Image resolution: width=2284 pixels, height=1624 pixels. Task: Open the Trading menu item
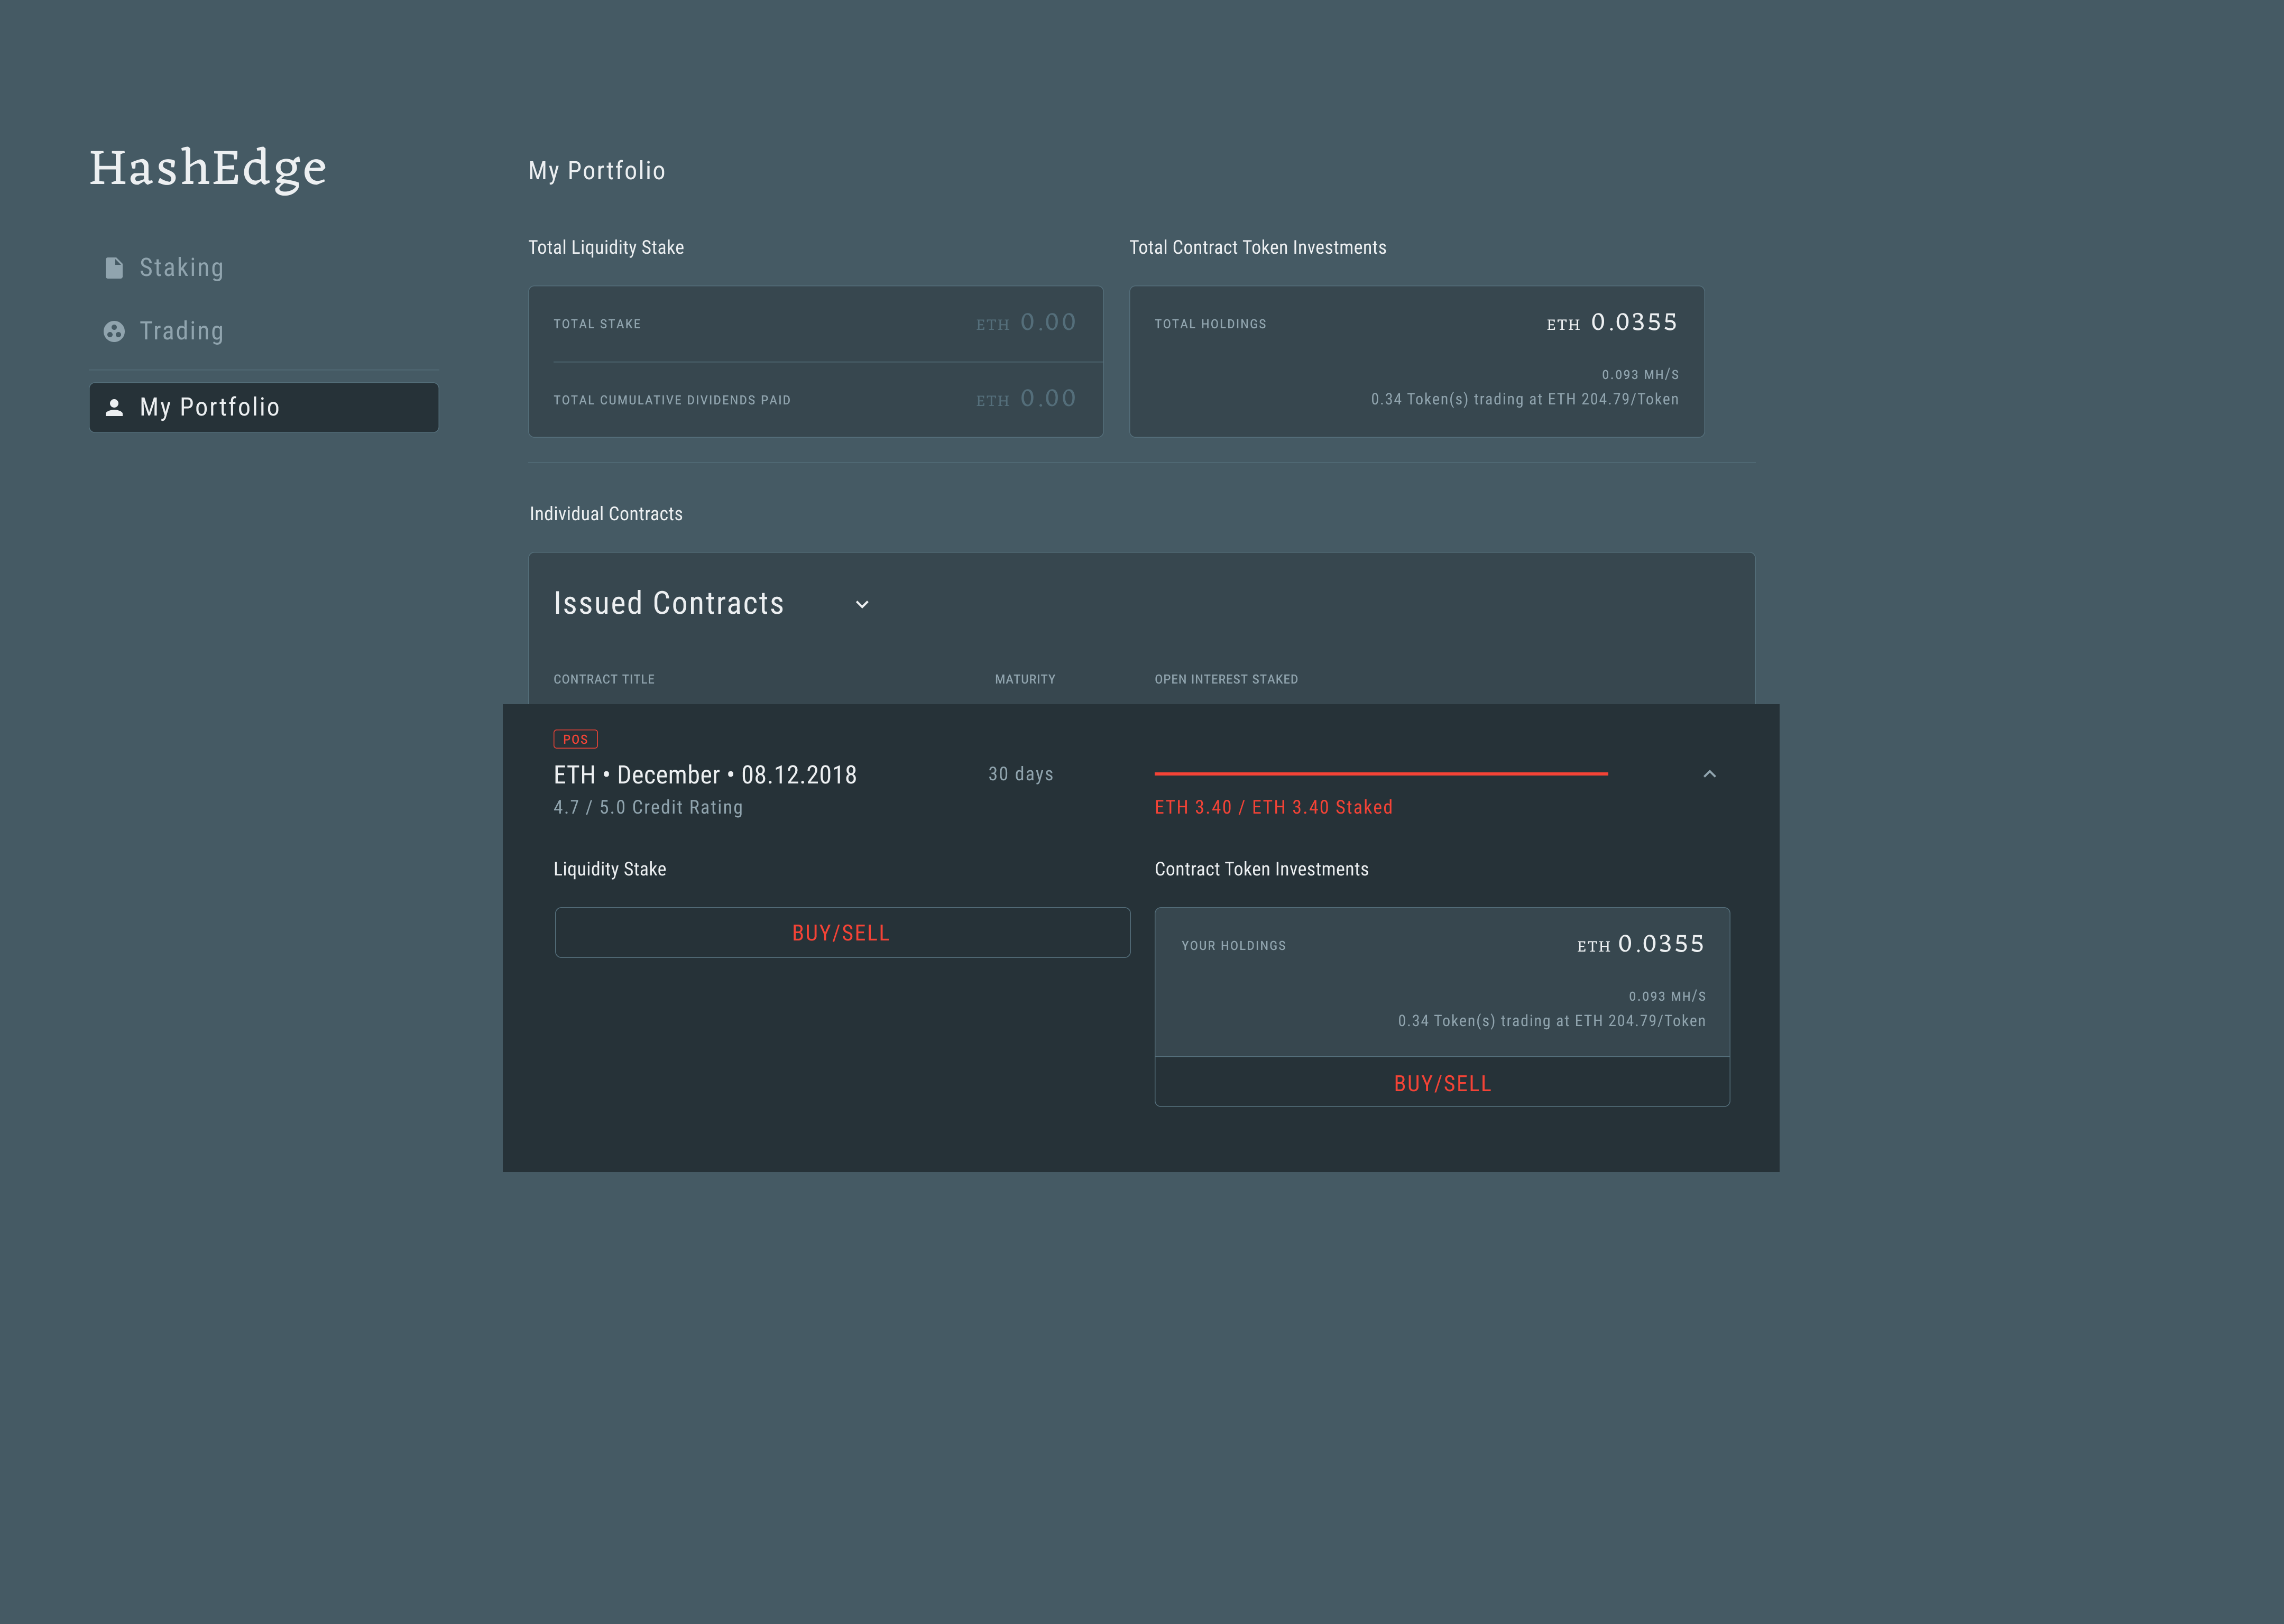[x=181, y=331]
